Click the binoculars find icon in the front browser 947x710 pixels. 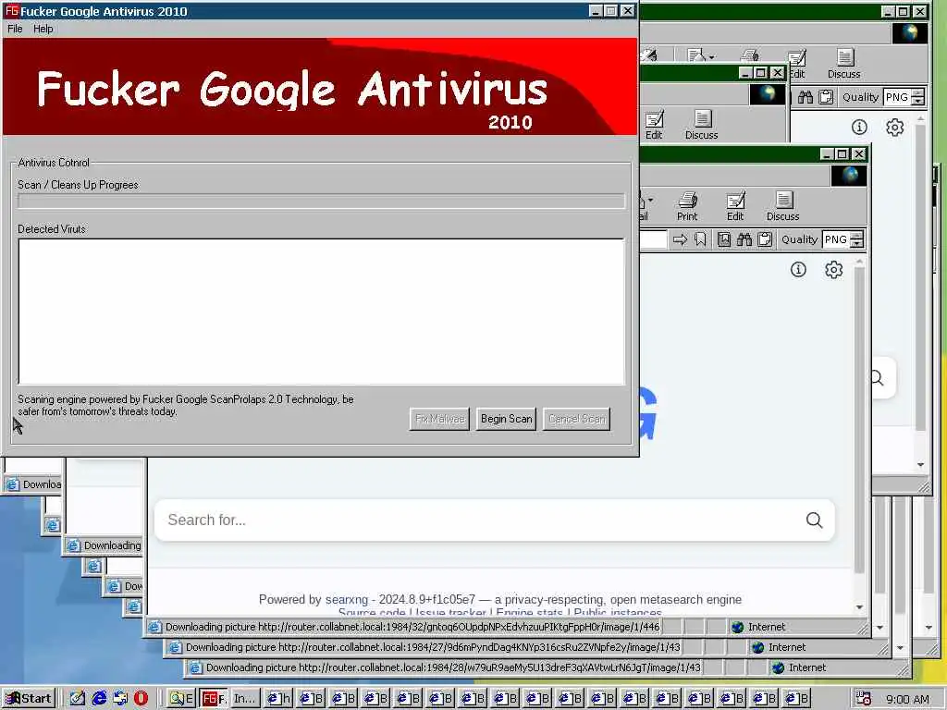744,239
